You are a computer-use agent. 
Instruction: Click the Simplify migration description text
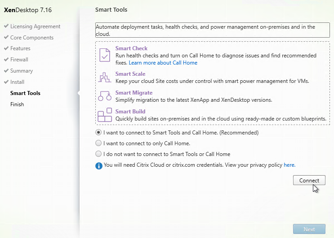pos(194,100)
